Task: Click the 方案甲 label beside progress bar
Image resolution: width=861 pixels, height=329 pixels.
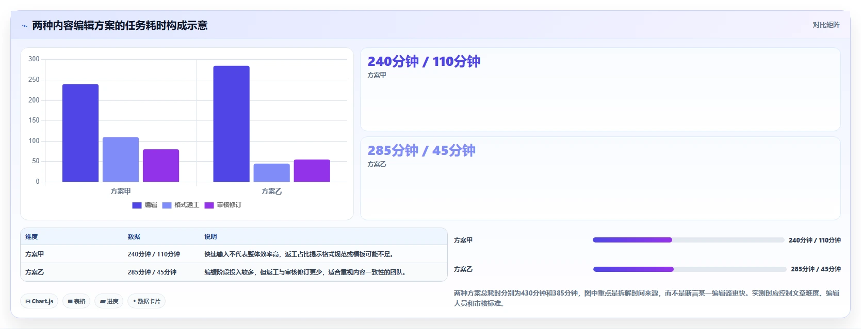Action: [463, 240]
